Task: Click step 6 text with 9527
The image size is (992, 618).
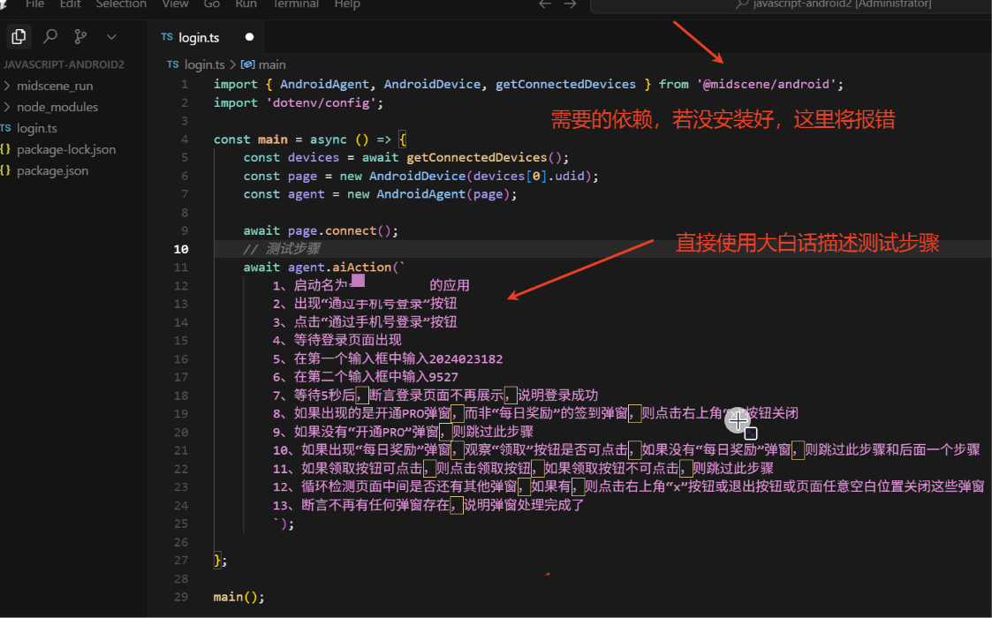Action: tap(366, 377)
